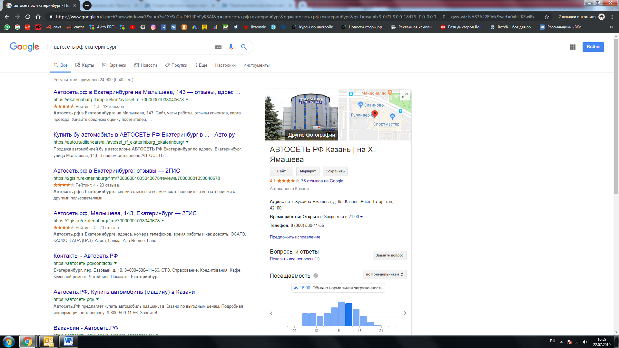
Task: Open the Facebook bookmark
Action: pos(163,27)
